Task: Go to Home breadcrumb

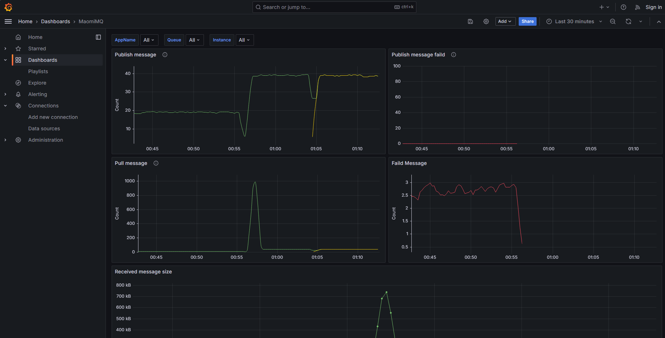Action: [x=25, y=21]
